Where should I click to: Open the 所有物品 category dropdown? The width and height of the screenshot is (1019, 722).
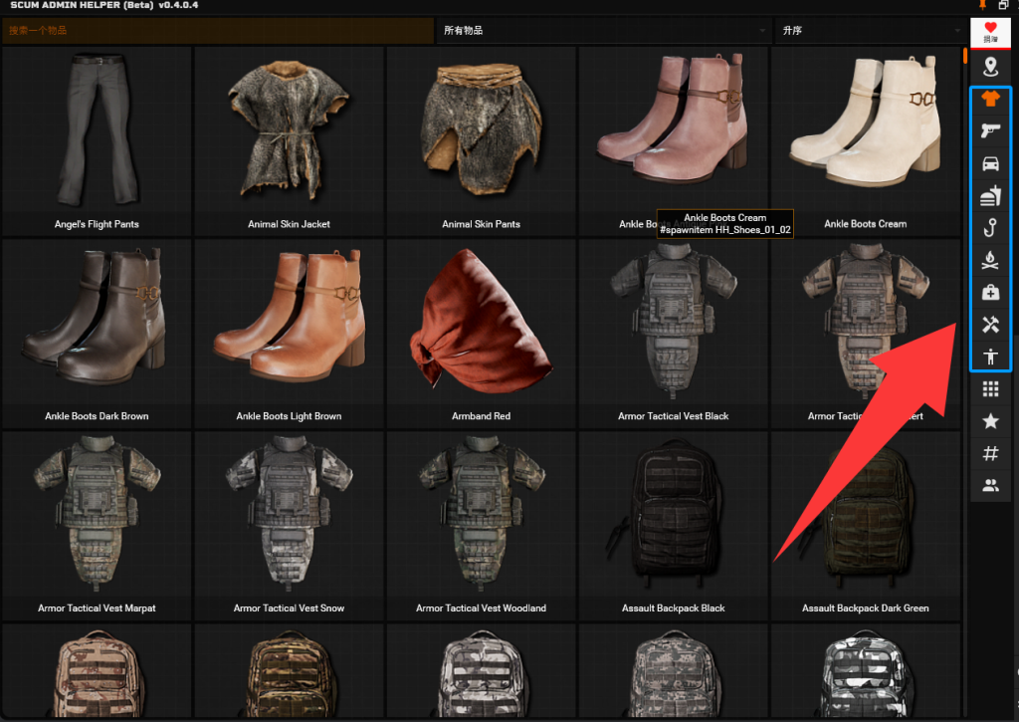tap(604, 31)
